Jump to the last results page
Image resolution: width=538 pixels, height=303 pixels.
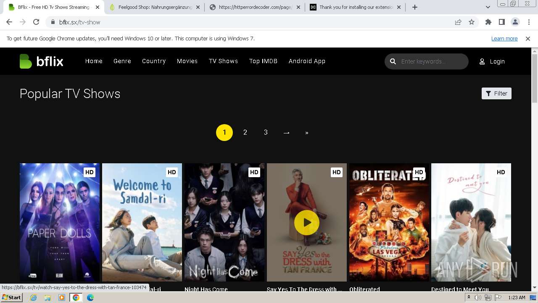coord(307,133)
